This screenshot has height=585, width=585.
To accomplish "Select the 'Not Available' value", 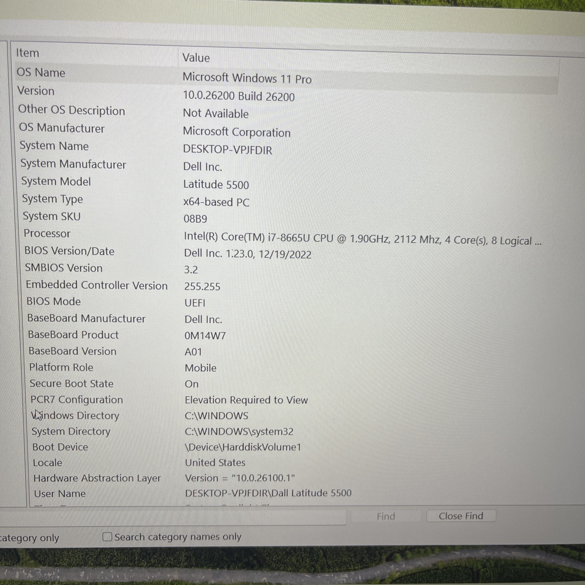I will pyautogui.click(x=216, y=113).
